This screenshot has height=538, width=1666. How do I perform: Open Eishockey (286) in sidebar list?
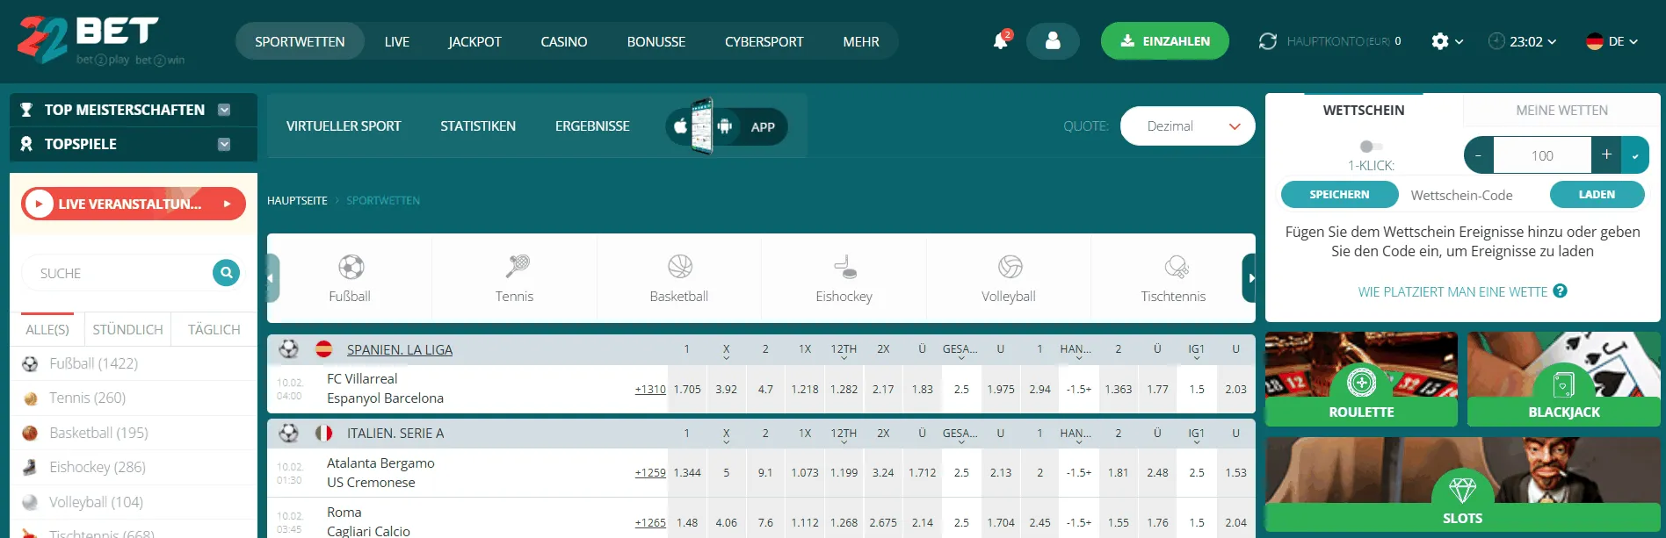click(133, 467)
